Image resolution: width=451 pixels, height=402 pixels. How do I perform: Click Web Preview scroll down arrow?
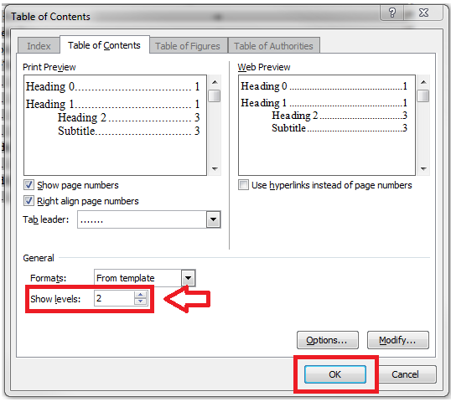point(423,168)
